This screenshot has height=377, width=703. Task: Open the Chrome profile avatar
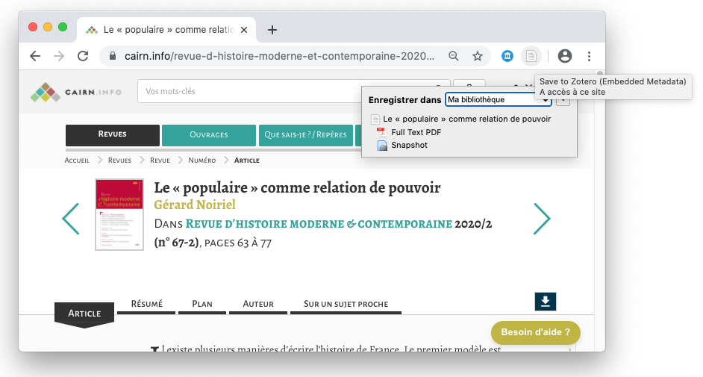(565, 56)
